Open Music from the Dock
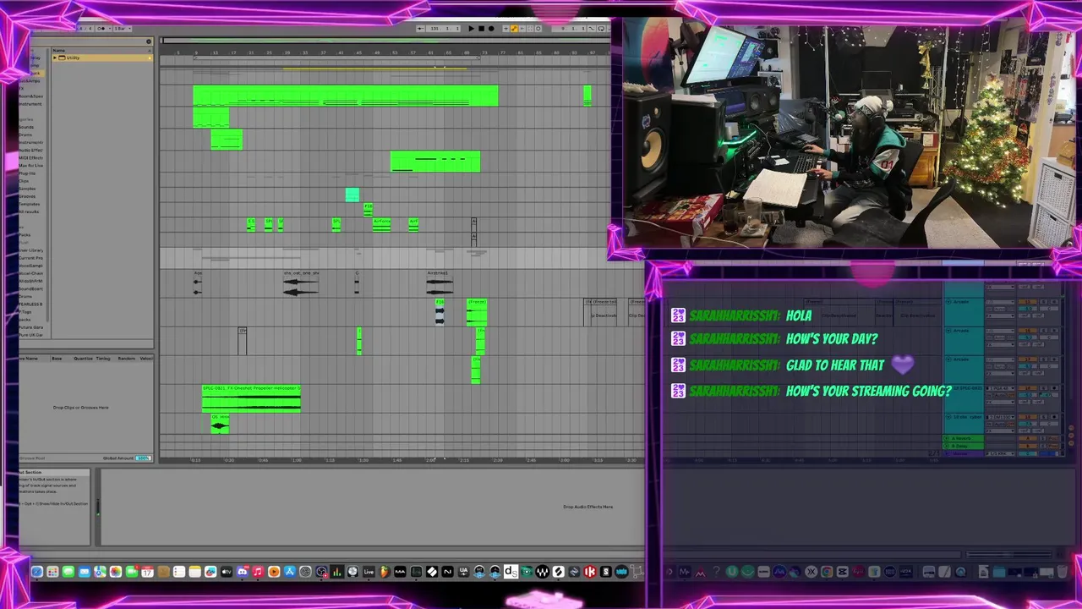Screen dimensions: 1082x609 (x=259, y=572)
